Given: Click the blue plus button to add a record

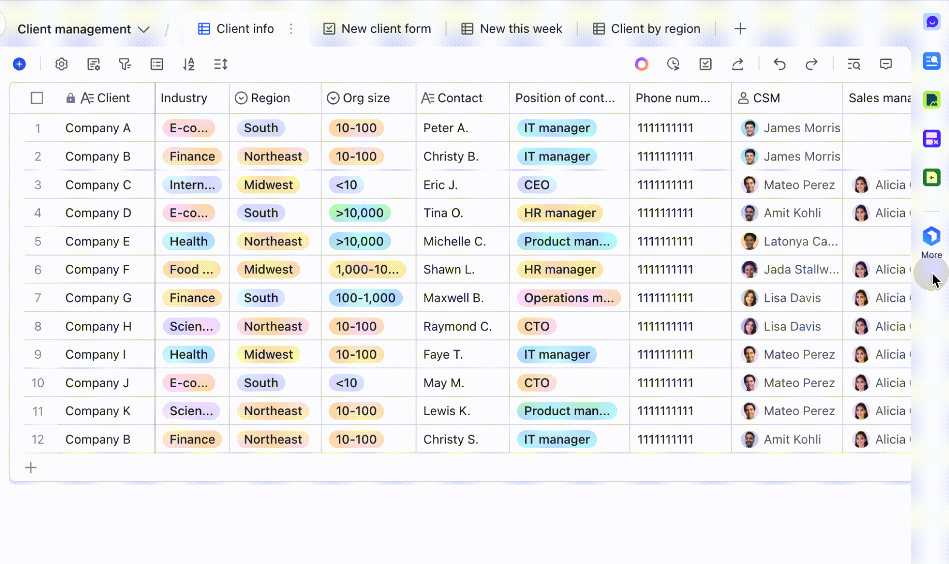Looking at the screenshot, I should pos(19,64).
